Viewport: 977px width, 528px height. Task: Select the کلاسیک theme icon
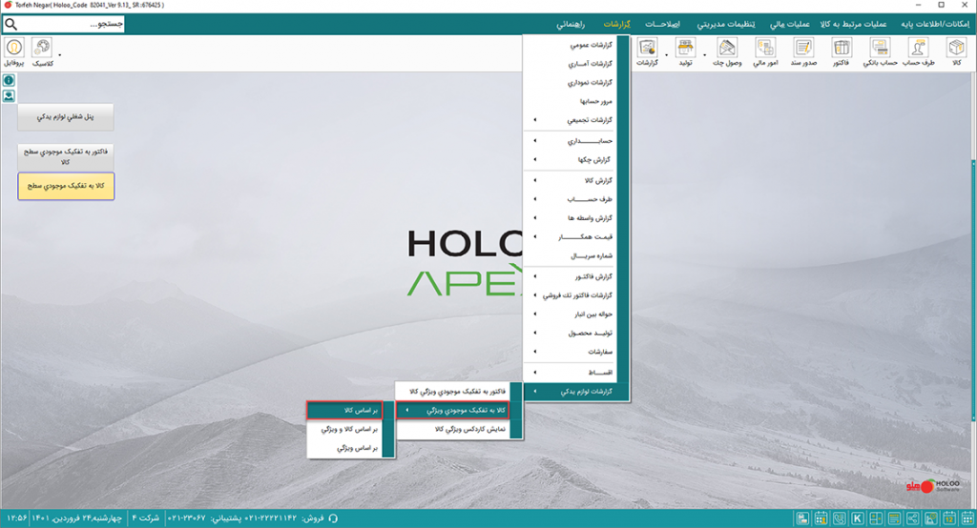[42, 51]
